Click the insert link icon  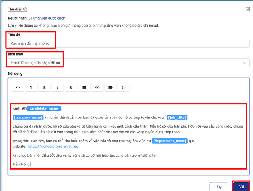(x=97, y=87)
